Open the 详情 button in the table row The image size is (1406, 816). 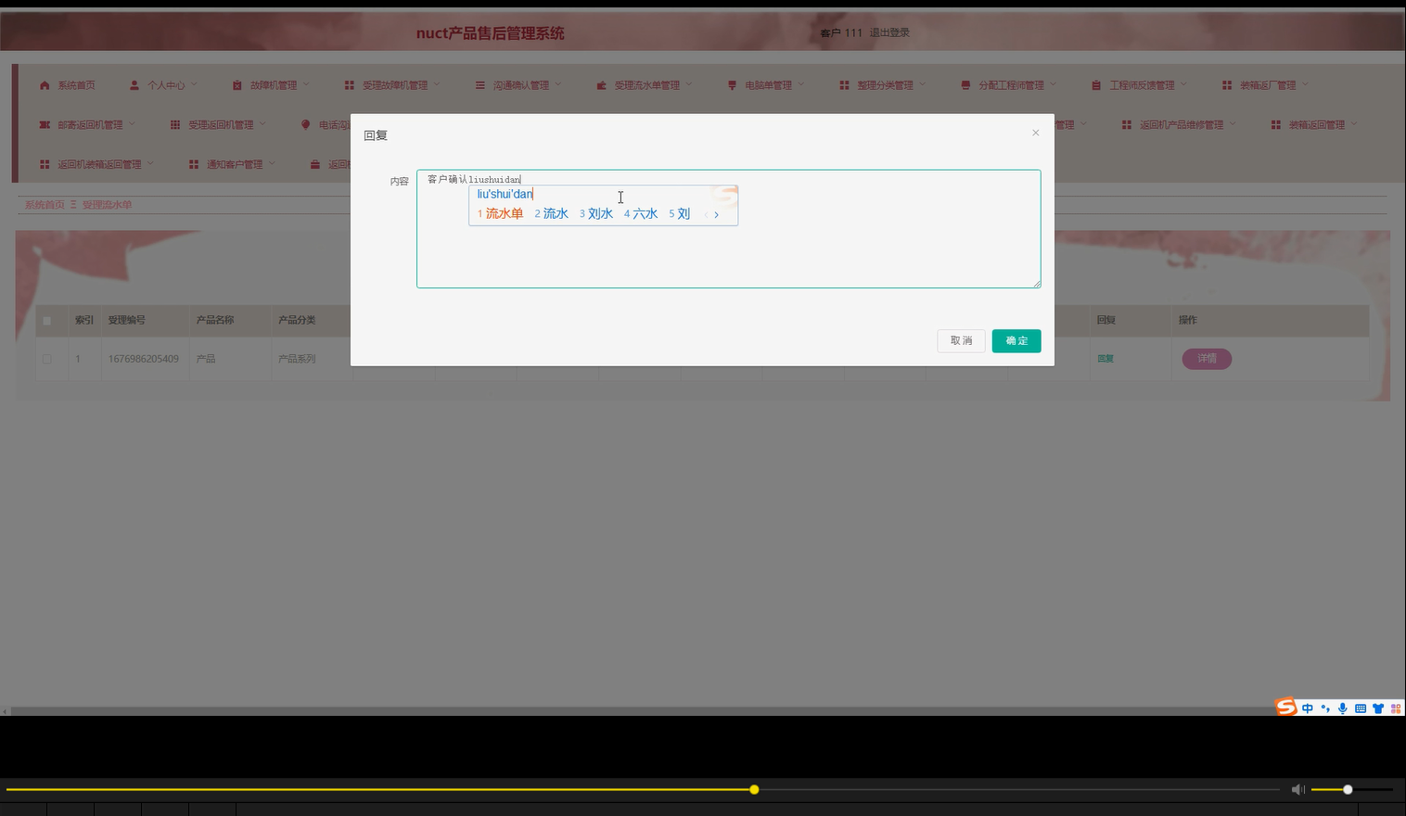(1207, 359)
